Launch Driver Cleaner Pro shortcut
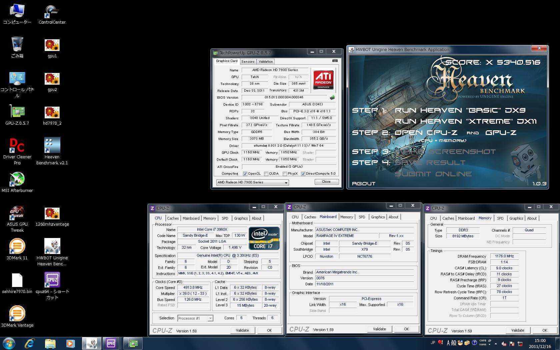 [x=17, y=152]
